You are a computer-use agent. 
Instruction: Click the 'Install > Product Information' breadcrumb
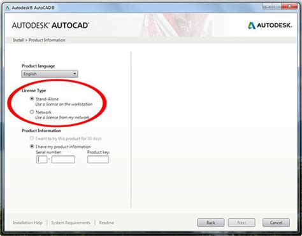39,40
